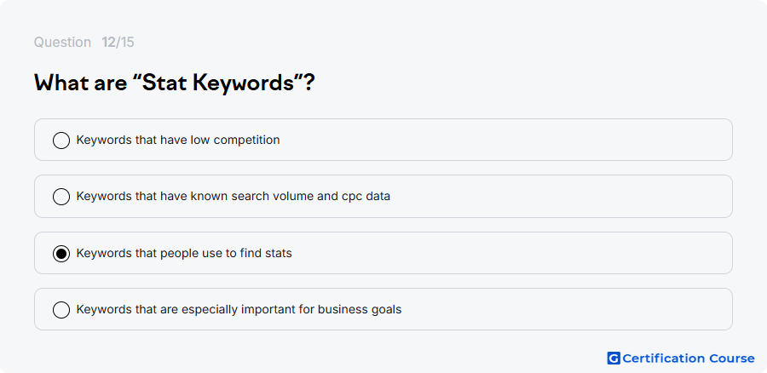Select the 'low competition' radio button

(x=61, y=141)
